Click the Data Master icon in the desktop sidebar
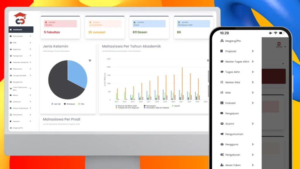This screenshot has width=300, height=169. coord(11,36)
